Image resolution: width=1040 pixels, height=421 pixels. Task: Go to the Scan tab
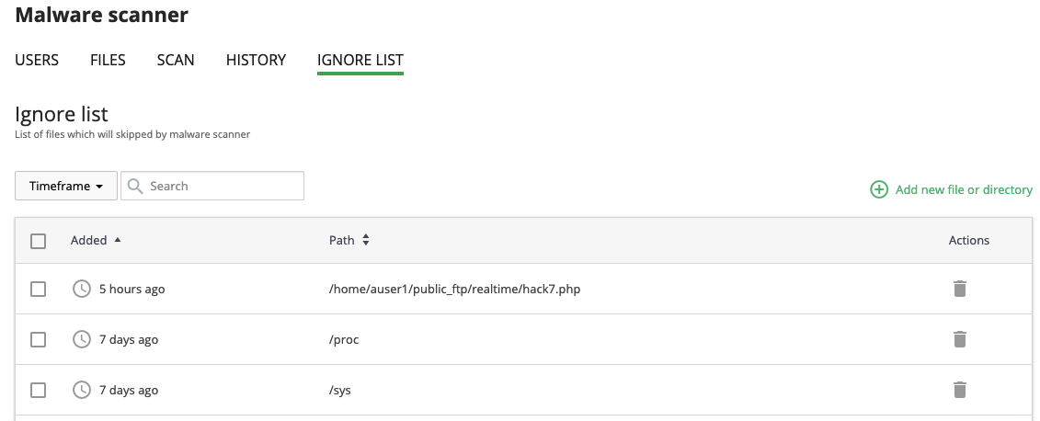(176, 60)
